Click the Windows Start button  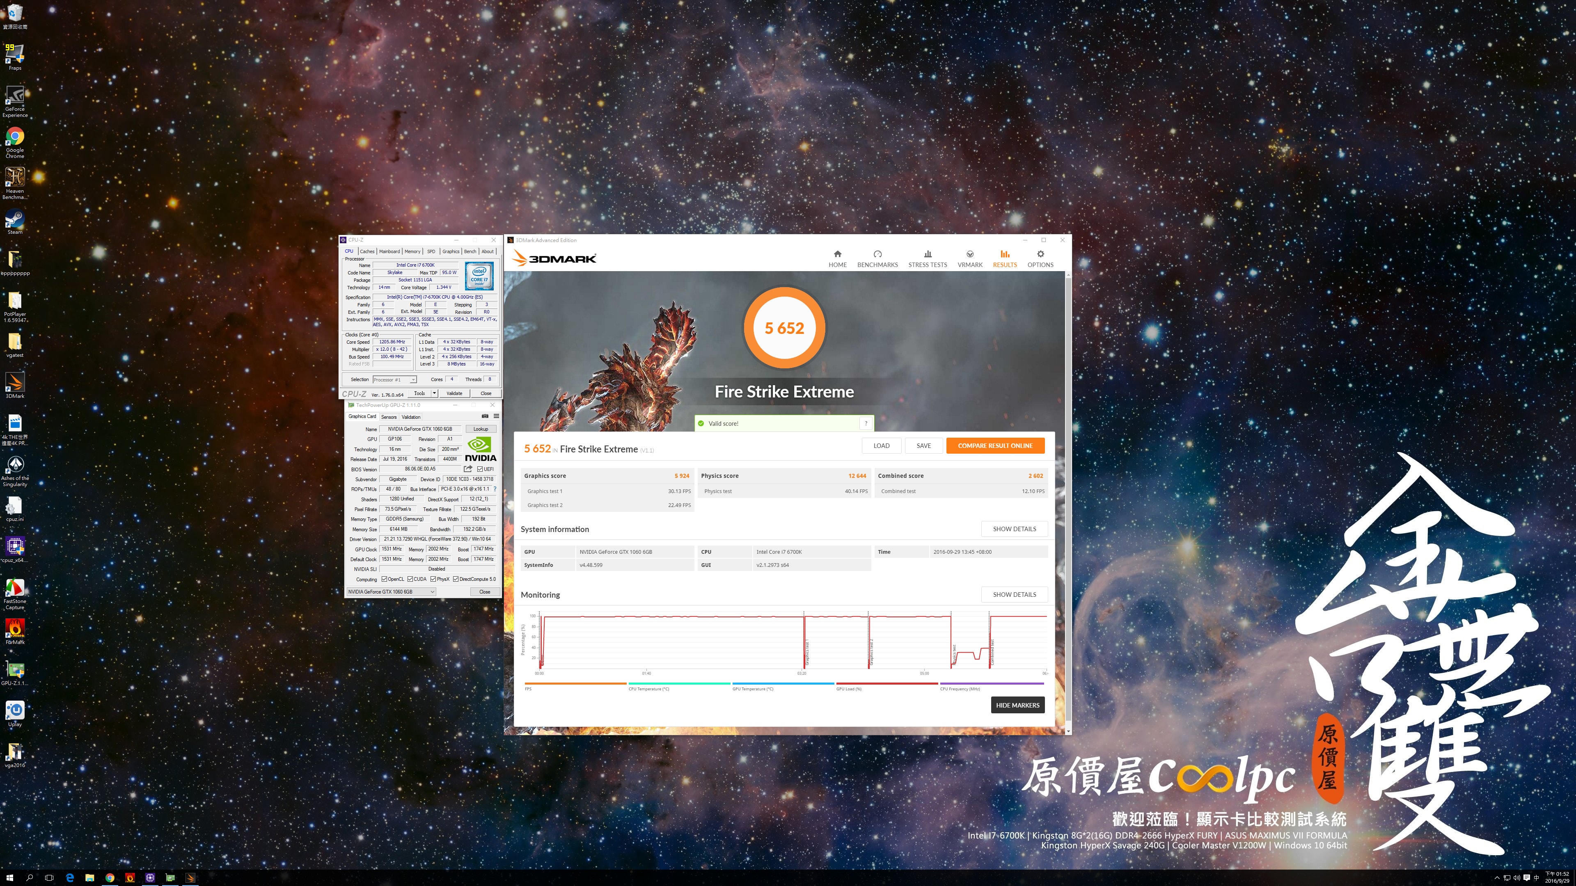[10, 878]
